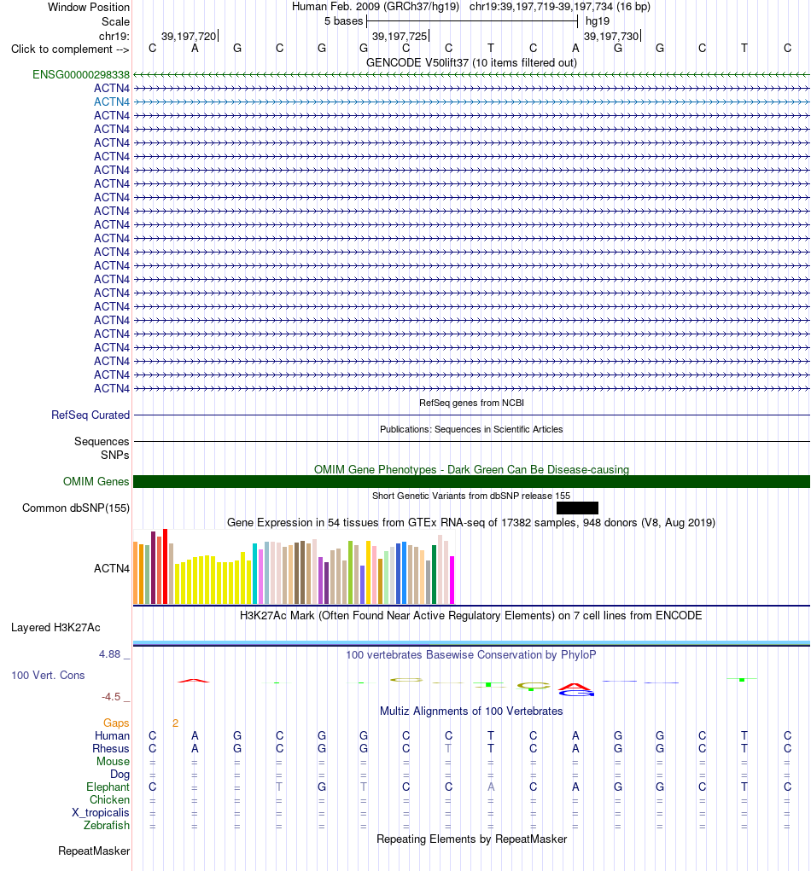Click the SNPs track label

point(114,455)
